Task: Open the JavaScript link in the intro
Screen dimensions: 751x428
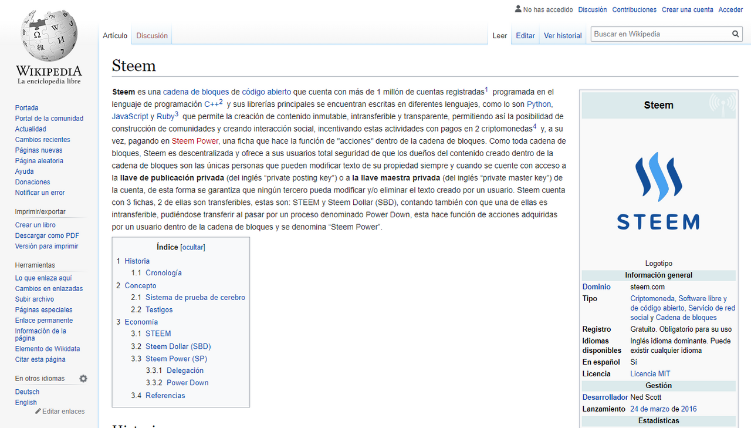Action: pos(130,116)
